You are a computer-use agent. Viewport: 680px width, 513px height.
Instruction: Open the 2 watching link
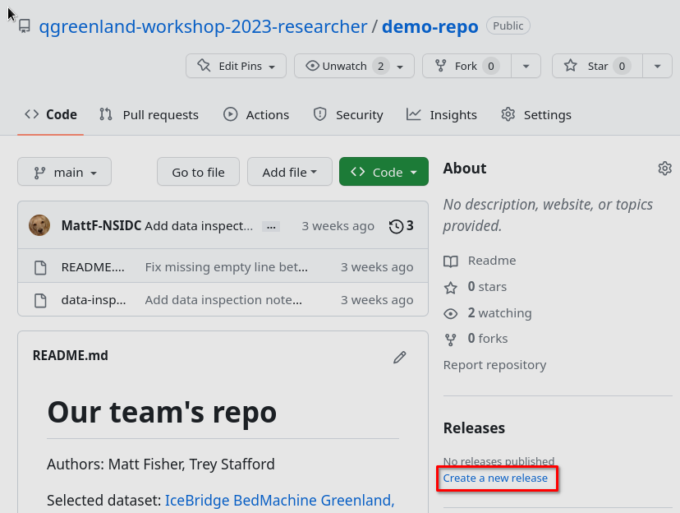(x=499, y=313)
